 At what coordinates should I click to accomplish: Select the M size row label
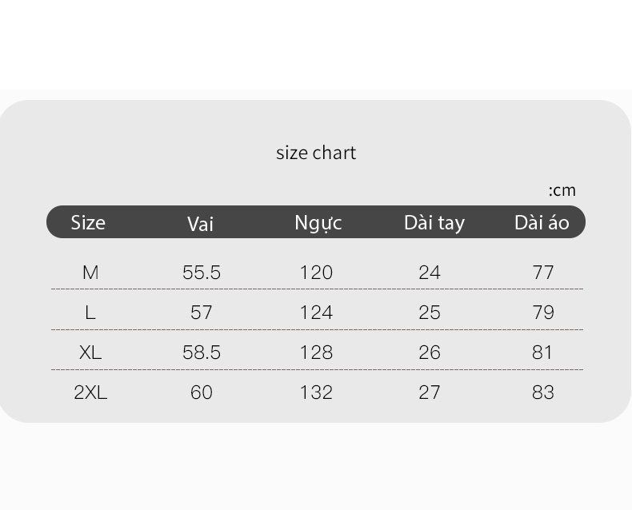(x=90, y=273)
